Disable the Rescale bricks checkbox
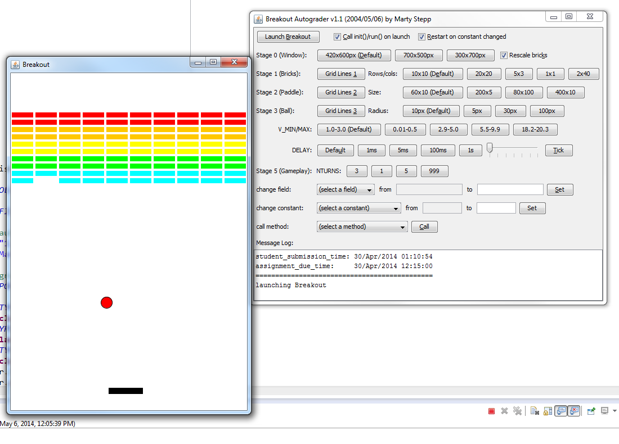619x444 pixels. click(504, 56)
